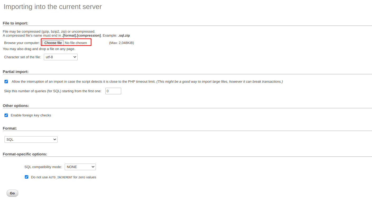Viewport: 372px width, 206px height.
Task: Open the character set utf-8 dropdown
Action: 60,57
